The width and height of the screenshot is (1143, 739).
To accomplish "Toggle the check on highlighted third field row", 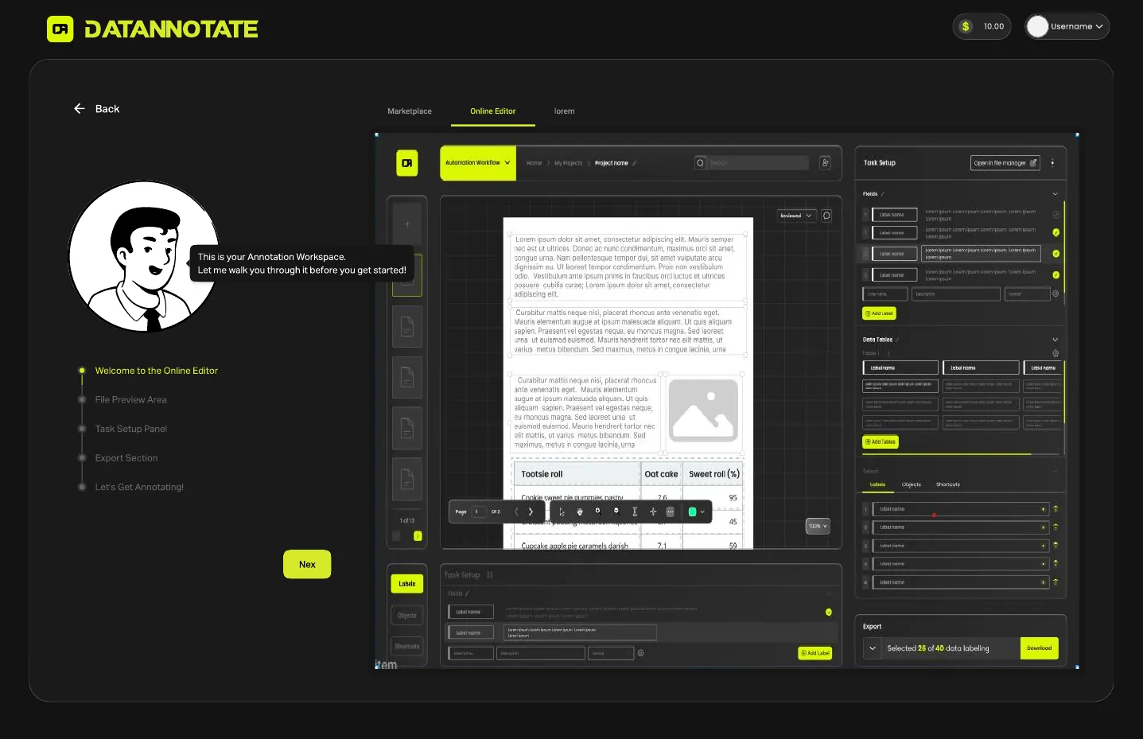I will click(x=1056, y=254).
